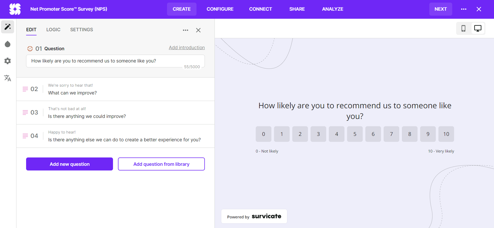The width and height of the screenshot is (494, 228).
Task: Open the question panel three-dots menu
Action: (x=185, y=30)
